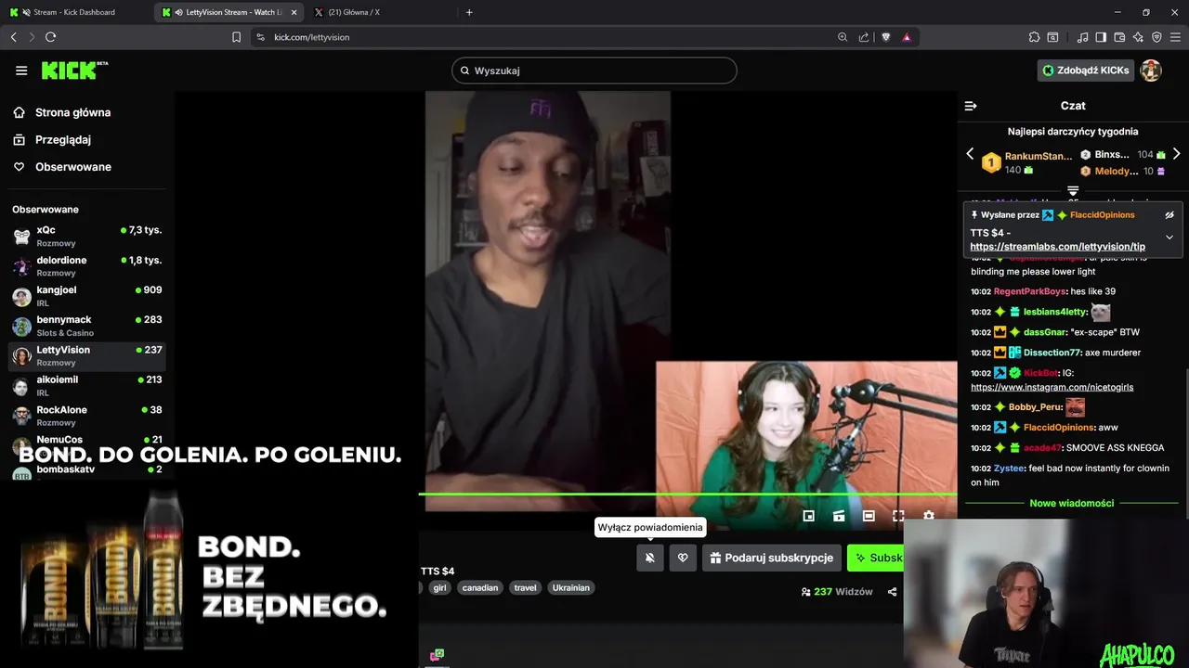The height and width of the screenshot is (668, 1189).
Task: Click RegentParkBoys username in chat
Action: point(1030,291)
